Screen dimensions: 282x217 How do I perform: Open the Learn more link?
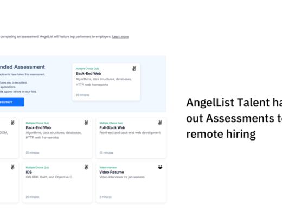pyautogui.click(x=120, y=37)
